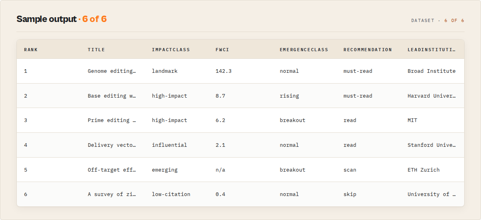Click 'high-impact' in the Prime editing row
Image resolution: width=481 pixels, height=220 pixels.
point(170,120)
